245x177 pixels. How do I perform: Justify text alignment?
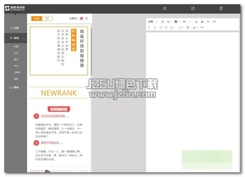click(166, 28)
